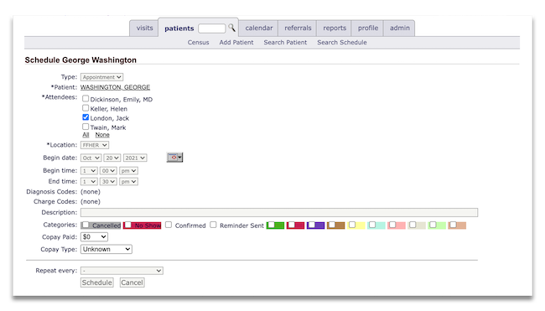Screen dimensions: 545x311
Task: Change the begin date year dropdown
Action: (135, 158)
